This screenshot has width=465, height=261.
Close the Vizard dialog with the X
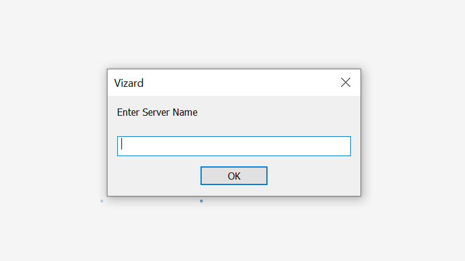coord(345,83)
